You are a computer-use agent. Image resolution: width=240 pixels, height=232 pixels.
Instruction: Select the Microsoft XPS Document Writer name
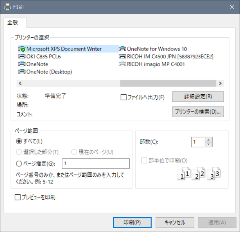point(64,49)
